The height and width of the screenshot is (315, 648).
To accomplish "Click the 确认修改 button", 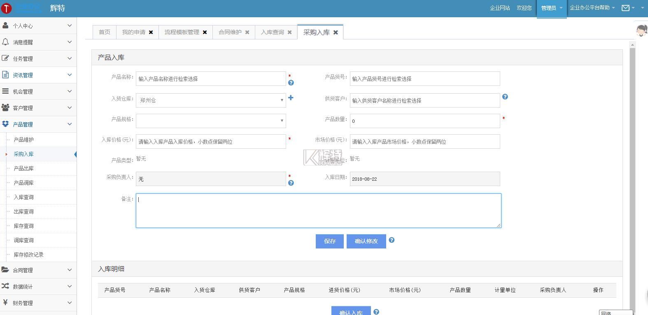I will 366,241.
